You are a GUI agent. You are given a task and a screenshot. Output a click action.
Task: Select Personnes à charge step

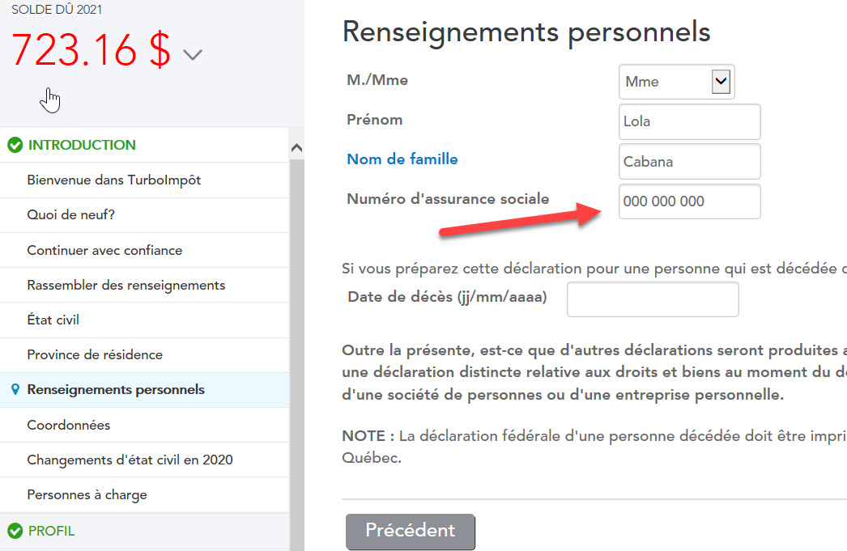point(87,495)
